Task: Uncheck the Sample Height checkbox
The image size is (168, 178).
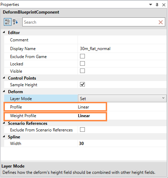Action: click(82, 84)
